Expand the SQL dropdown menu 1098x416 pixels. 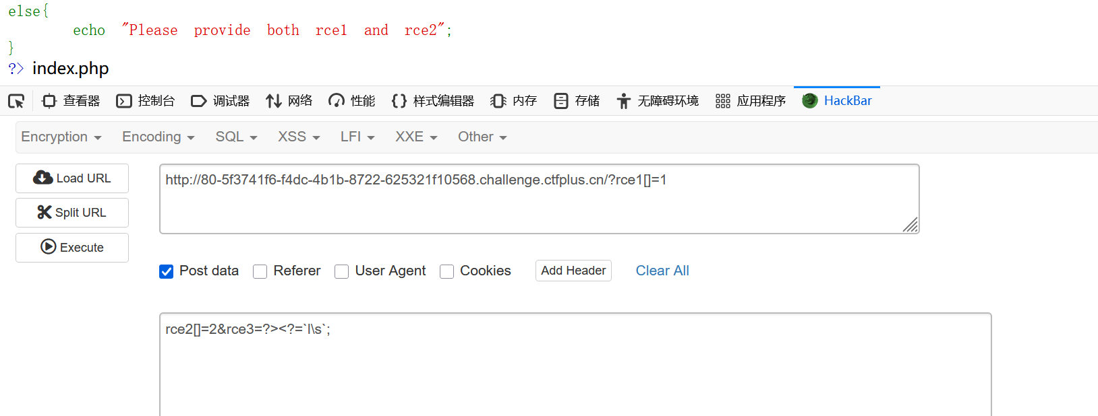pyautogui.click(x=236, y=137)
